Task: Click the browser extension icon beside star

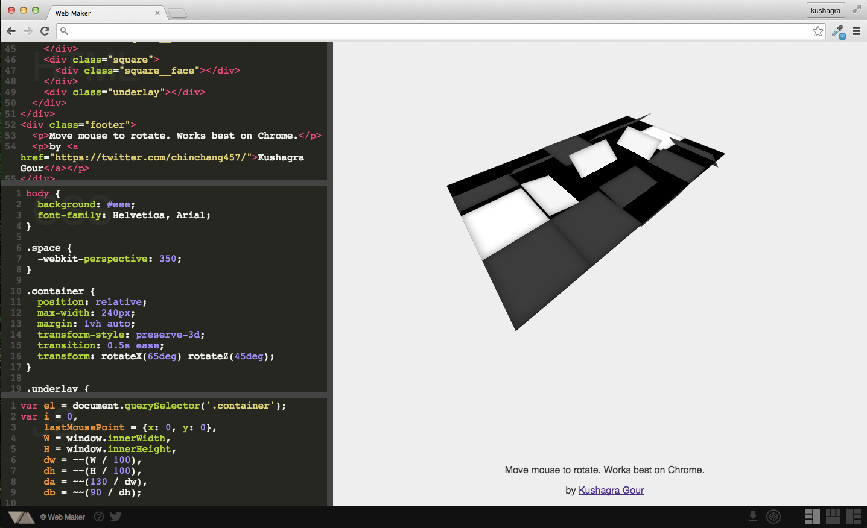Action: [x=838, y=31]
